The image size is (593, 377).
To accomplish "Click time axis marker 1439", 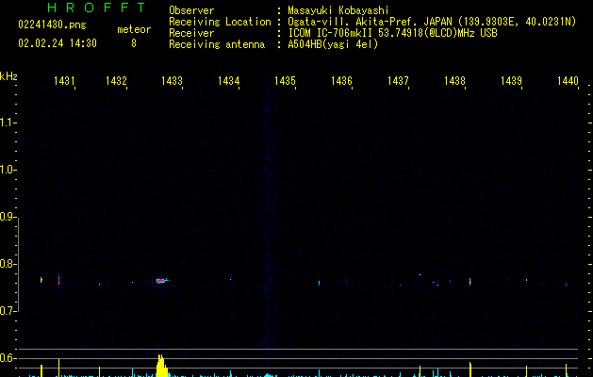I will pyautogui.click(x=511, y=81).
